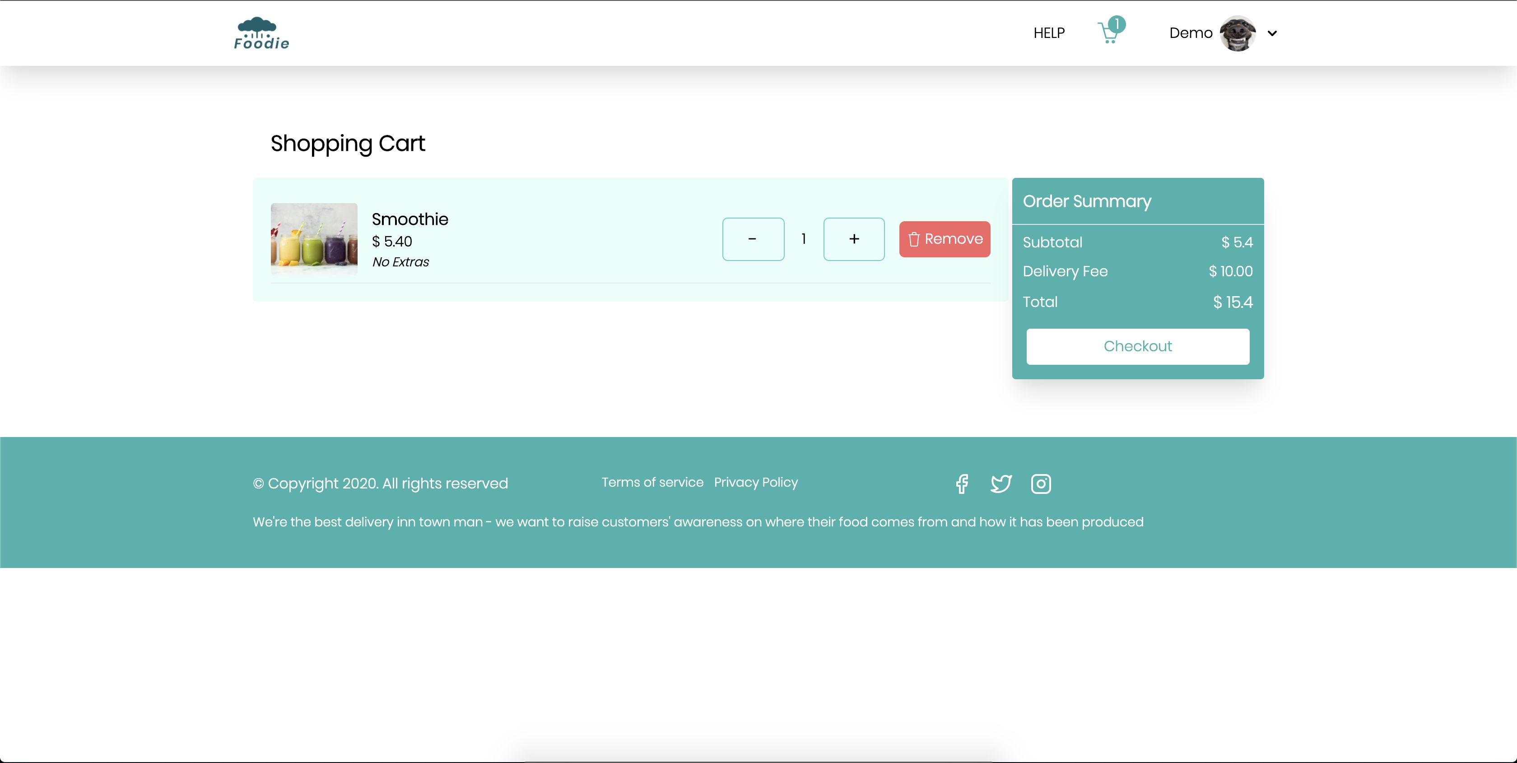Open the Foodie logo home link
Image resolution: width=1517 pixels, height=763 pixels.
(x=261, y=33)
